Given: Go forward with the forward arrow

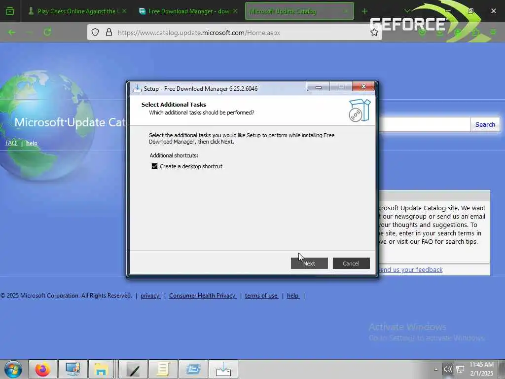Looking at the screenshot, I should click(x=29, y=32).
